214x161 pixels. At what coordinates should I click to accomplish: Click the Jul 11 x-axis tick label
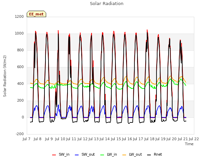[x=71, y=139]
